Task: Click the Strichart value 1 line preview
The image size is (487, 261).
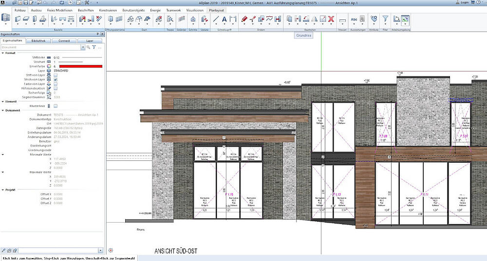Action: tap(71, 62)
